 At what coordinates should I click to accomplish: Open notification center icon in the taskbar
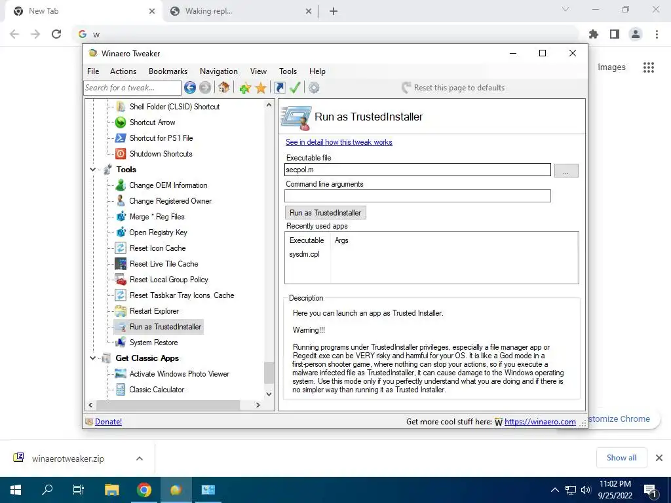[650, 491]
